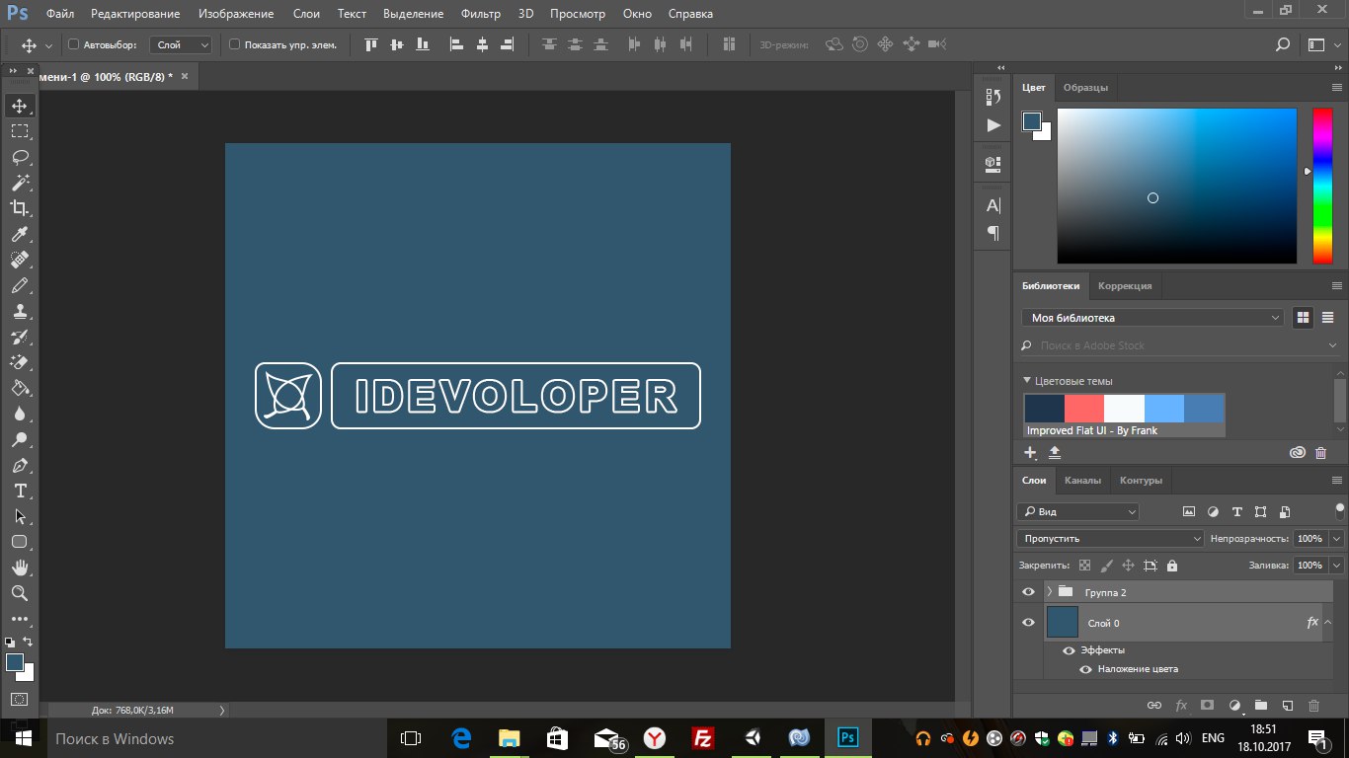This screenshot has width=1349, height=758.
Task: Enable the Автовыбор checkbox
Action: tap(73, 44)
